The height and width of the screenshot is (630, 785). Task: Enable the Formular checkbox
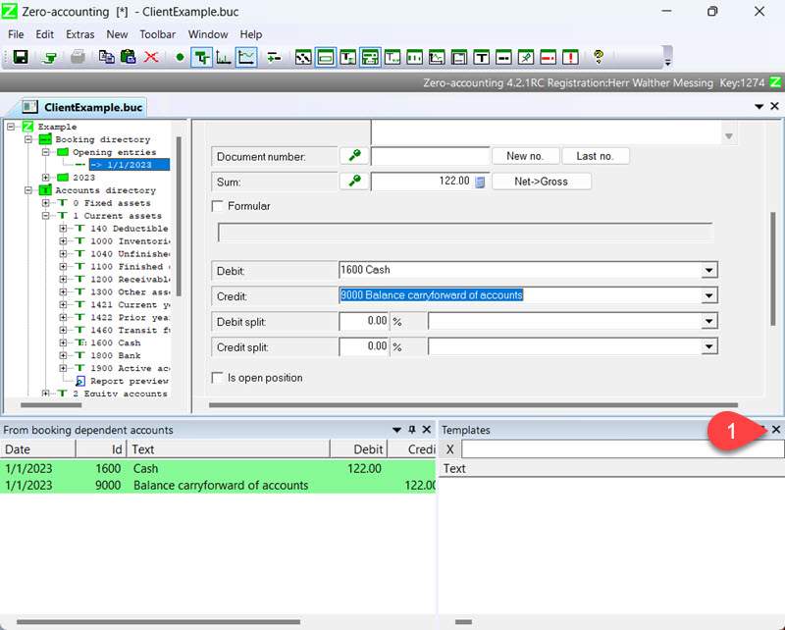click(x=219, y=206)
